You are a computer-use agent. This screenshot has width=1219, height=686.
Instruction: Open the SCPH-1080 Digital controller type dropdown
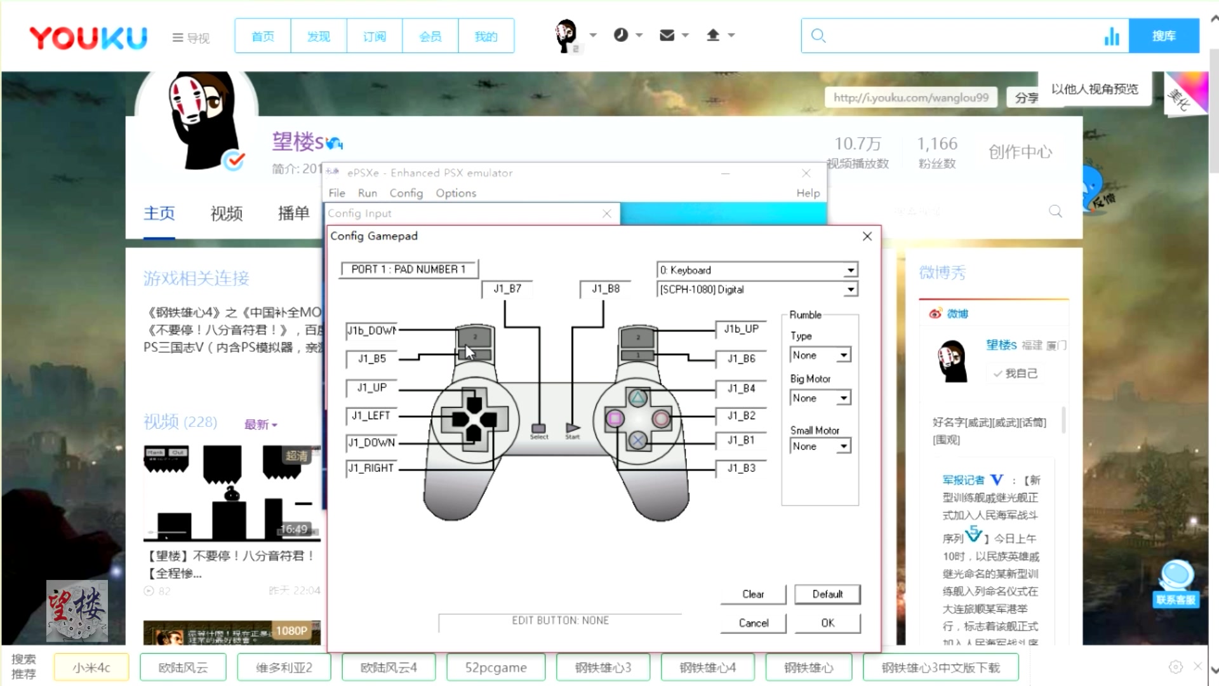point(757,290)
